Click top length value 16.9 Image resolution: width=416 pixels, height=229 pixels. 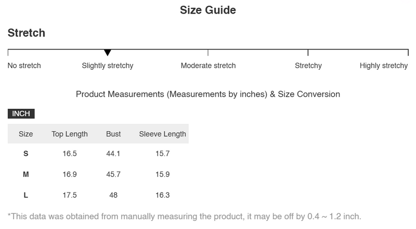(x=70, y=174)
